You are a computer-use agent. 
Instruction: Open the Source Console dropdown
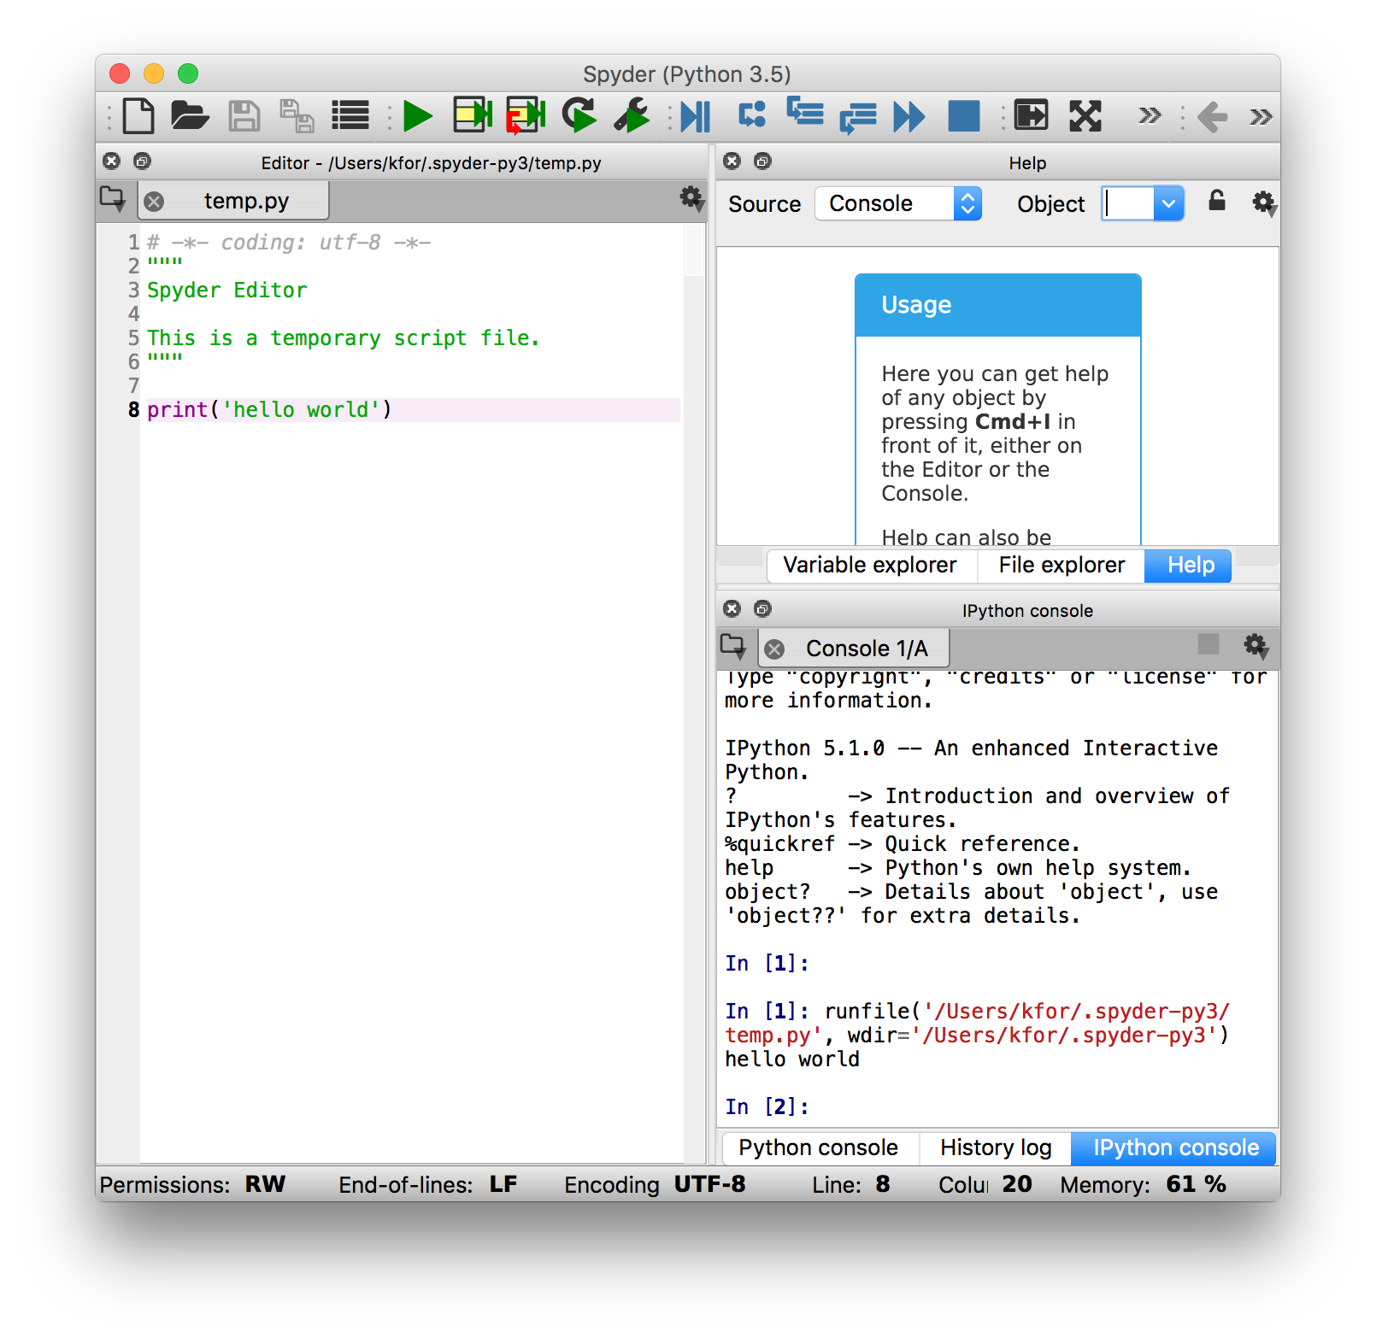(x=898, y=203)
